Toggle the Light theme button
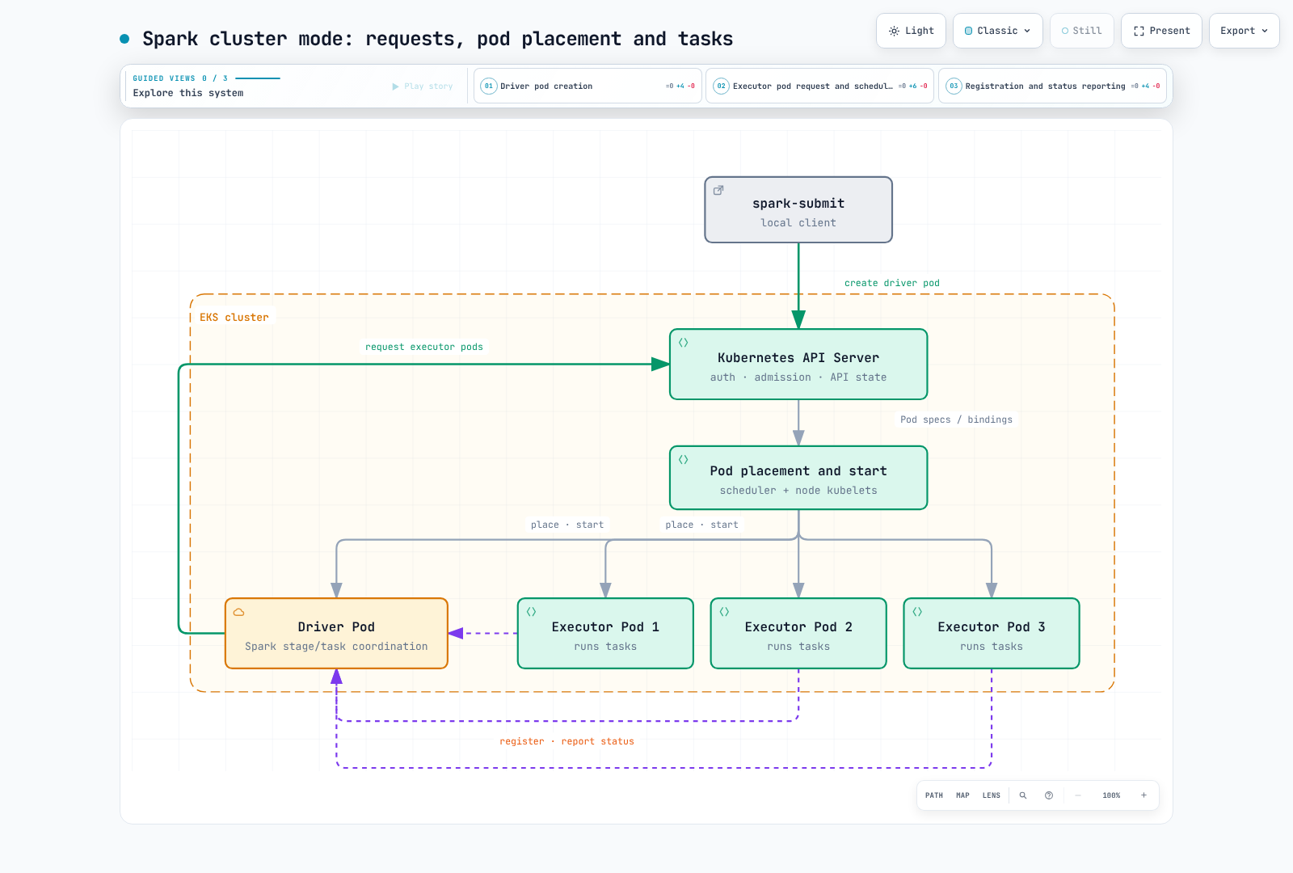This screenshot has width=1293, height=873. pos(911,31)
